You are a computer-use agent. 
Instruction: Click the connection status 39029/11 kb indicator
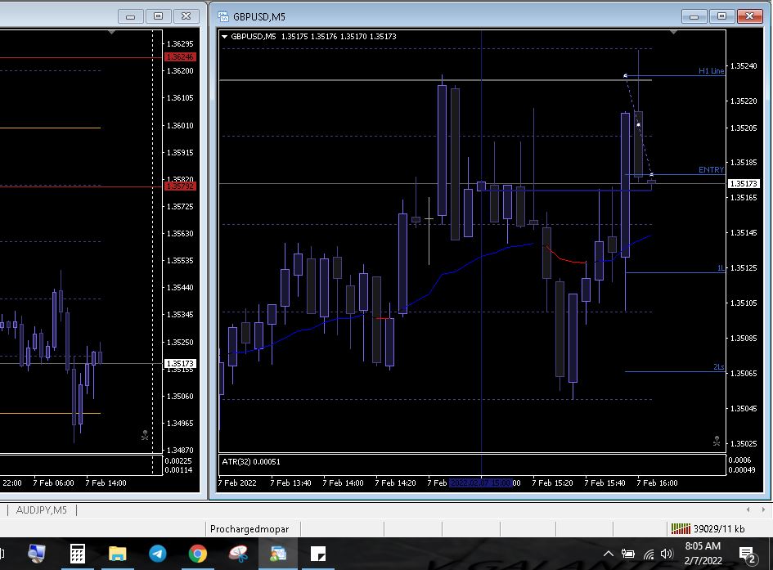coord(708,529)
